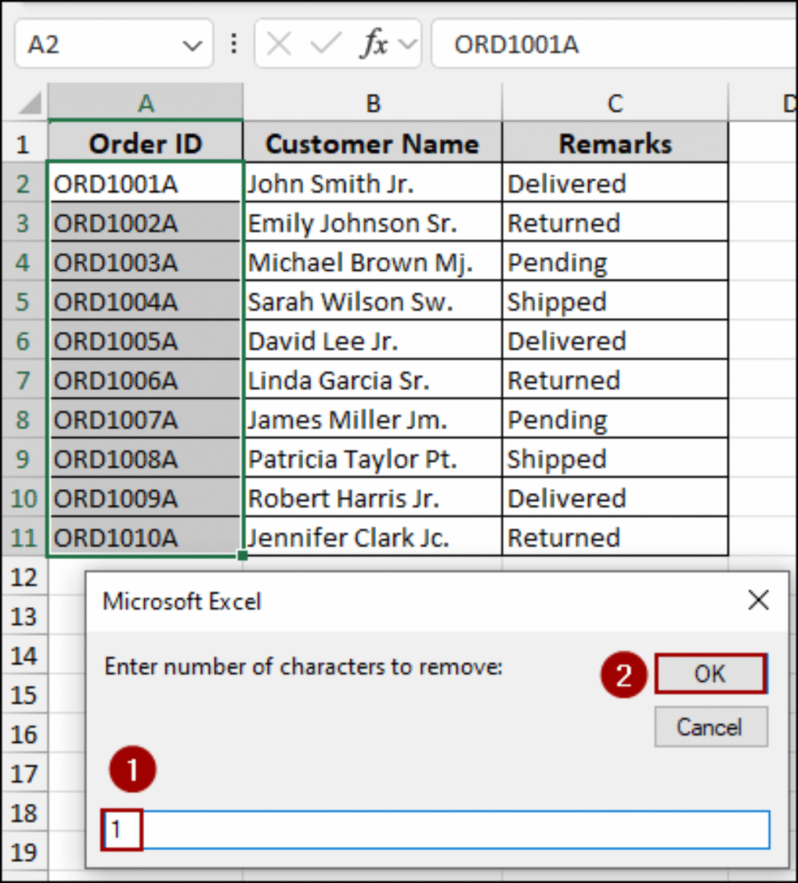Select the column C header

coord(615,103)
